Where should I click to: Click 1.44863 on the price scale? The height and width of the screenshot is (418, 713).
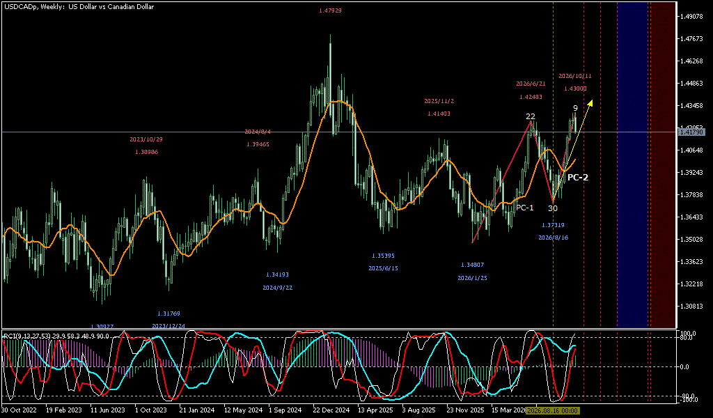[691, 83]
